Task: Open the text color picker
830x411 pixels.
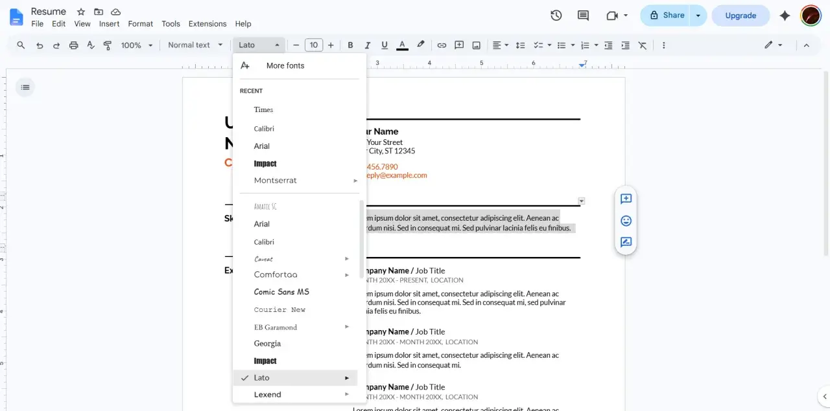Action: (x=402, y=45)
